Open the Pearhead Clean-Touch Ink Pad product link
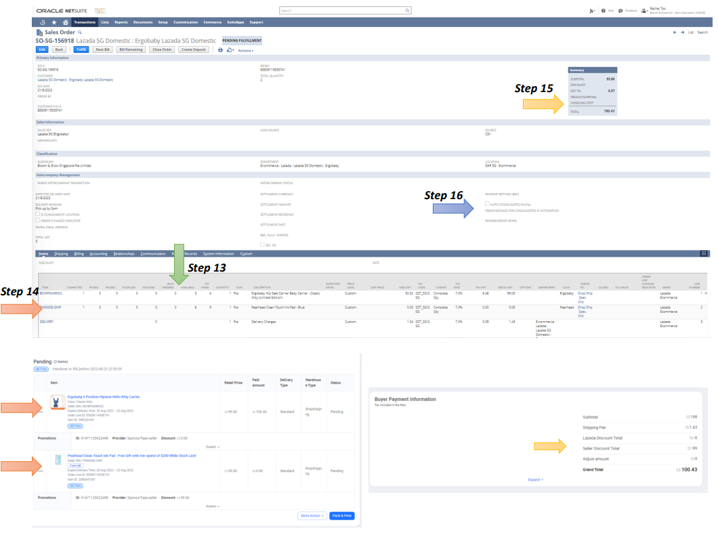 pyautogui.click(x=132, y=456)
